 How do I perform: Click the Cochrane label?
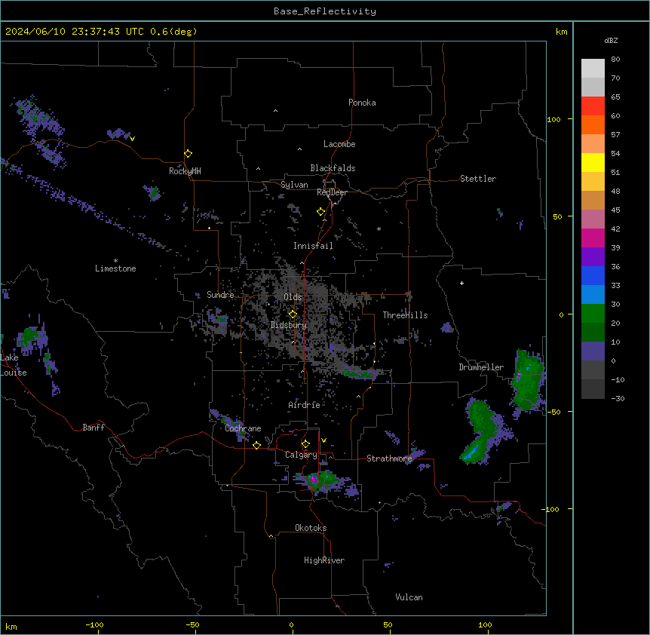pos(243,428)
